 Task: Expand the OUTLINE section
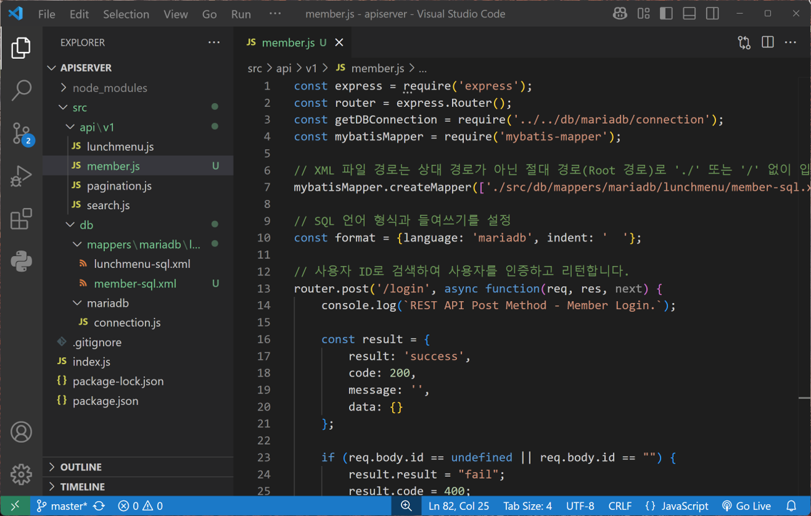[138, 467]
